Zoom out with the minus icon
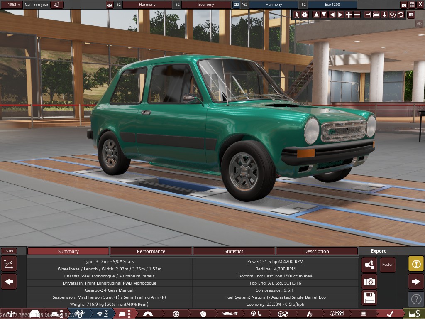 [357, 15]
